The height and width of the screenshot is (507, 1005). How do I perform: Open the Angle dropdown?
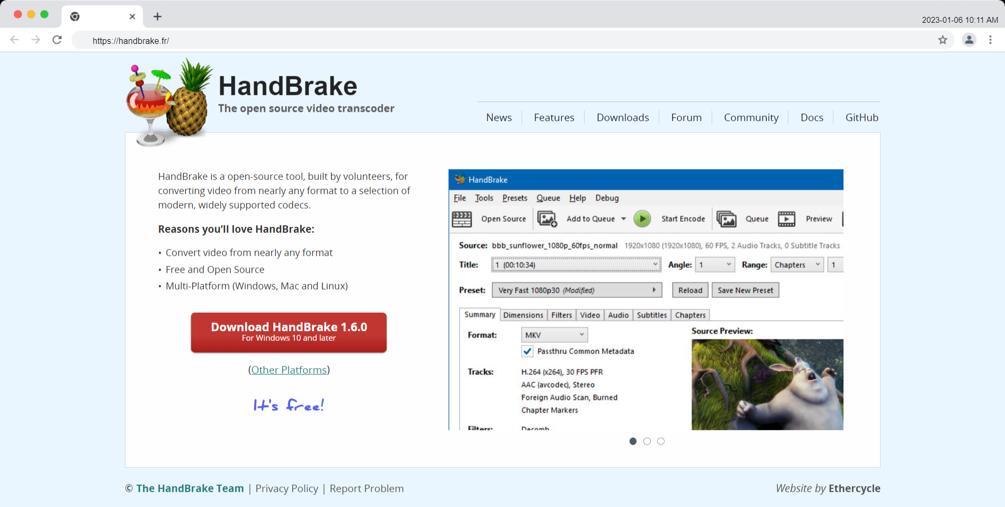(x=715, y=265)
